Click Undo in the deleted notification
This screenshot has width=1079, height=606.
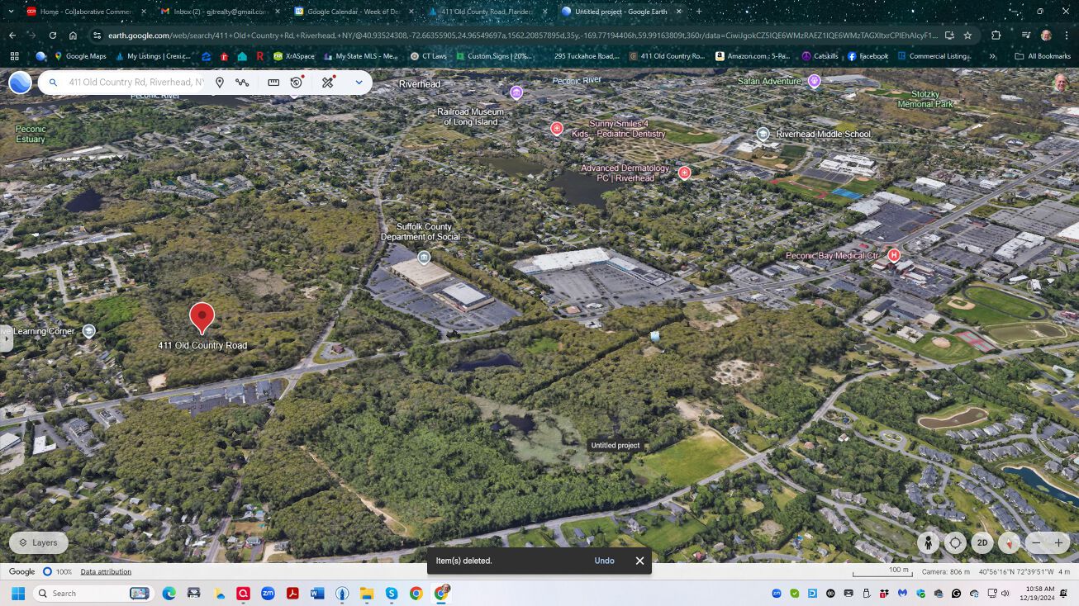click(x=604, y=561)
